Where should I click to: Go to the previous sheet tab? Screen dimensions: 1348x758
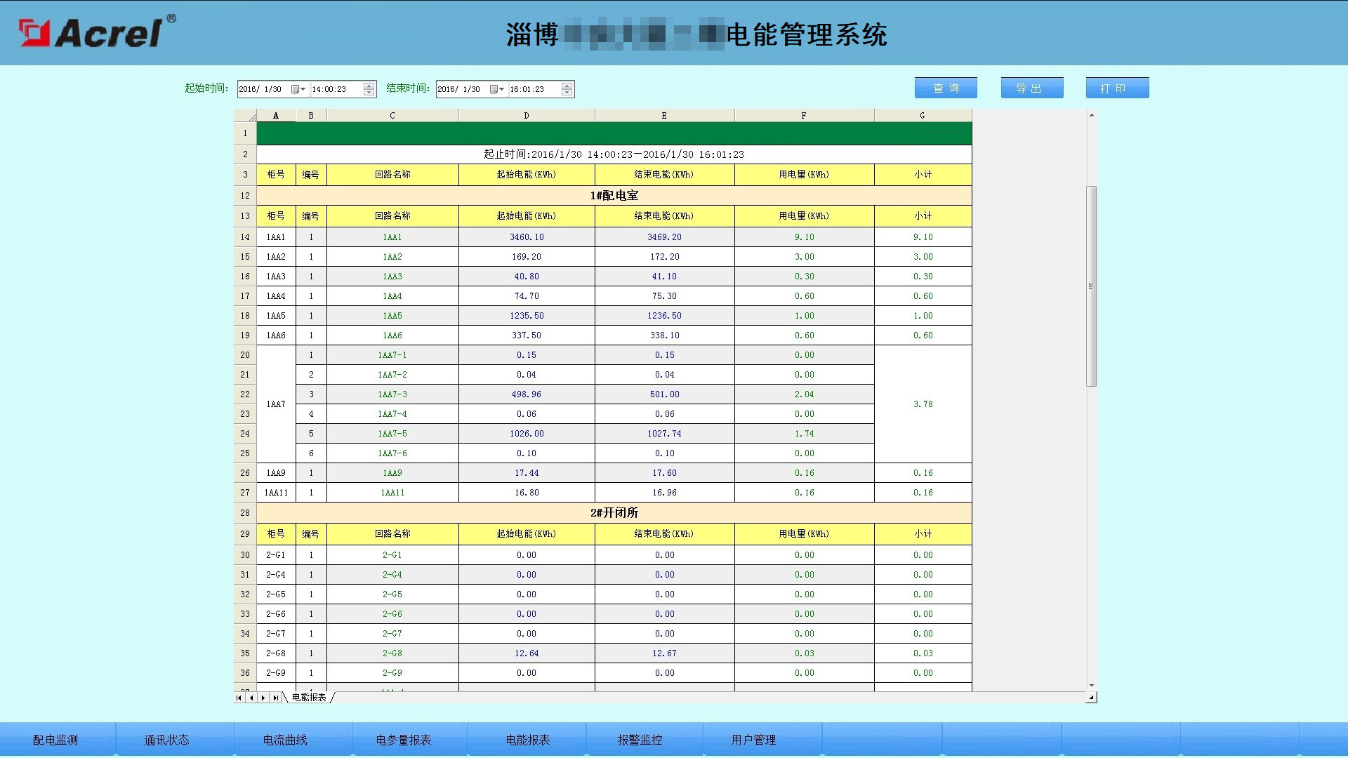251,698
